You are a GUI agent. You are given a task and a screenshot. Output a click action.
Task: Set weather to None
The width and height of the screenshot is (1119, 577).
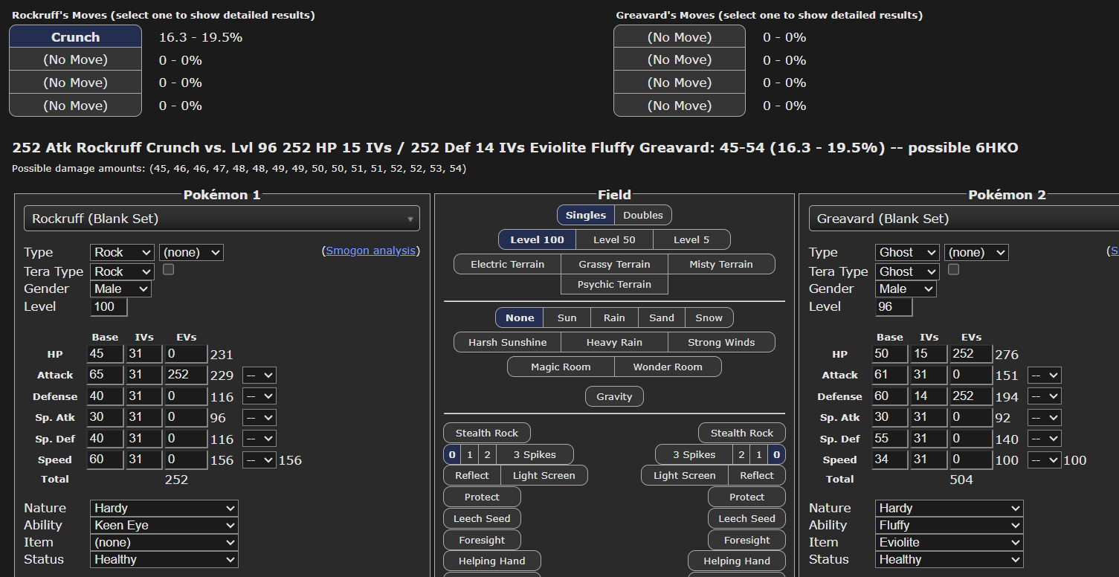pyautogui.click(x=520, y=317)
